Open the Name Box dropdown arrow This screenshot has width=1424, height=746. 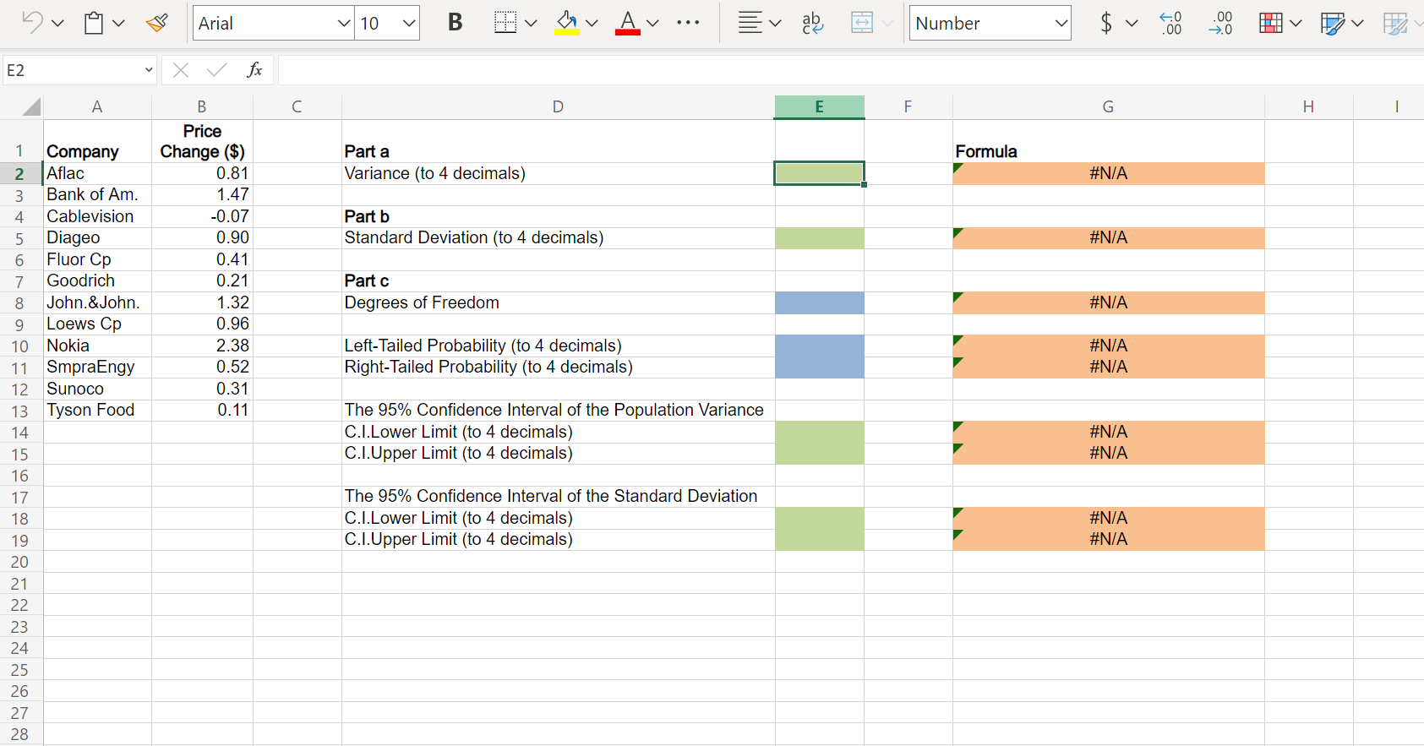pos(149,70)
